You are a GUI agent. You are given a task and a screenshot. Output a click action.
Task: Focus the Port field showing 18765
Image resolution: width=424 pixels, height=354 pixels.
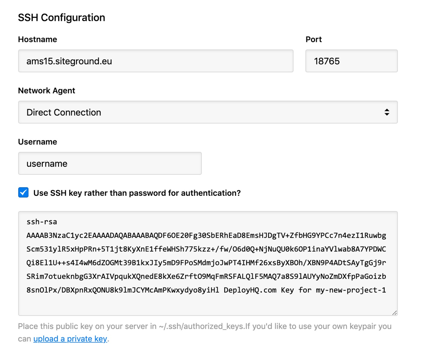[x=351, y=61]
